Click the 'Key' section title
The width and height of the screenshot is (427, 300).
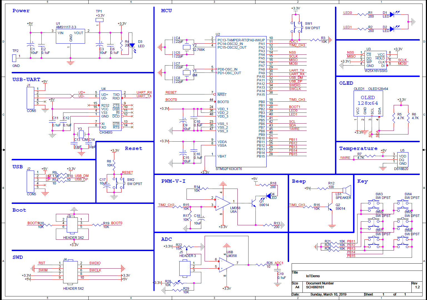[363, 181]
